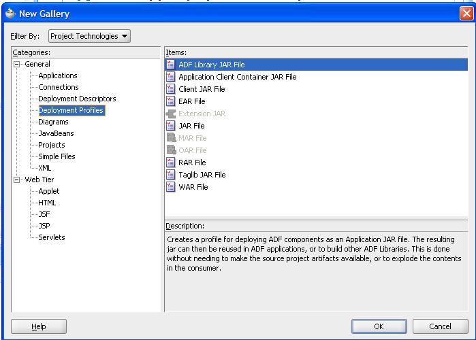The image size is (476, 340).
Task: Open the Project Technologies filter dropdown
Action: (89, 36)
